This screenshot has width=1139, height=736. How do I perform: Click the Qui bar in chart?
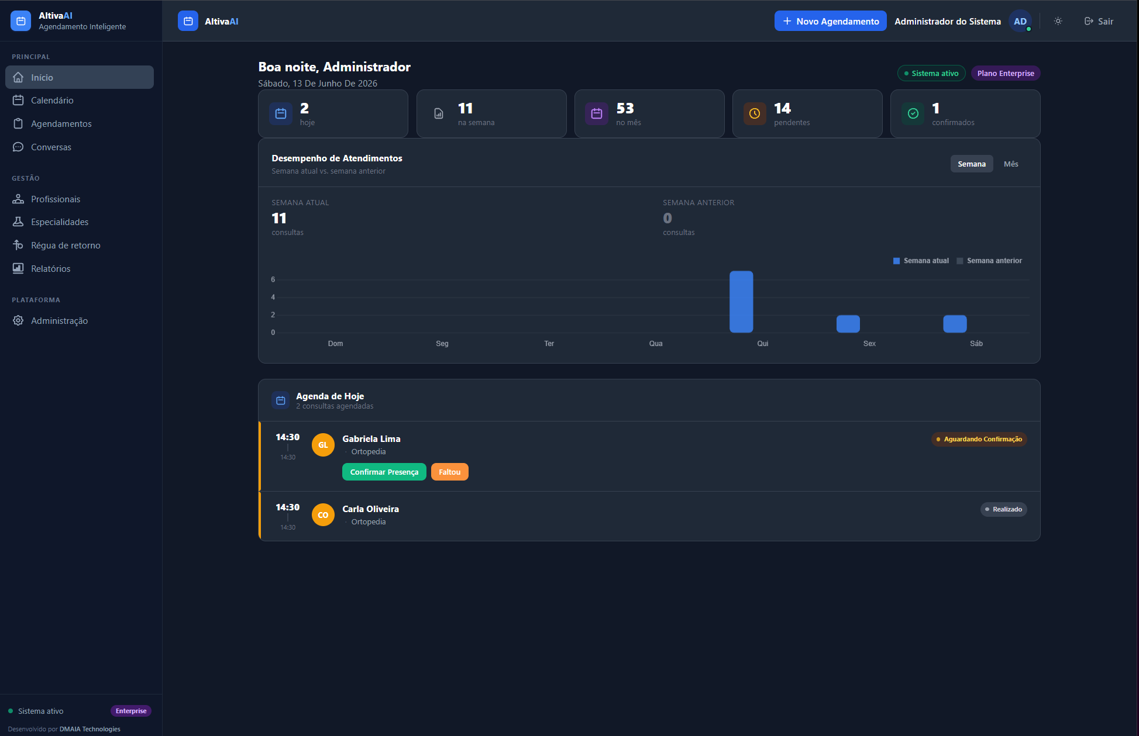click(x=741, y=302)
